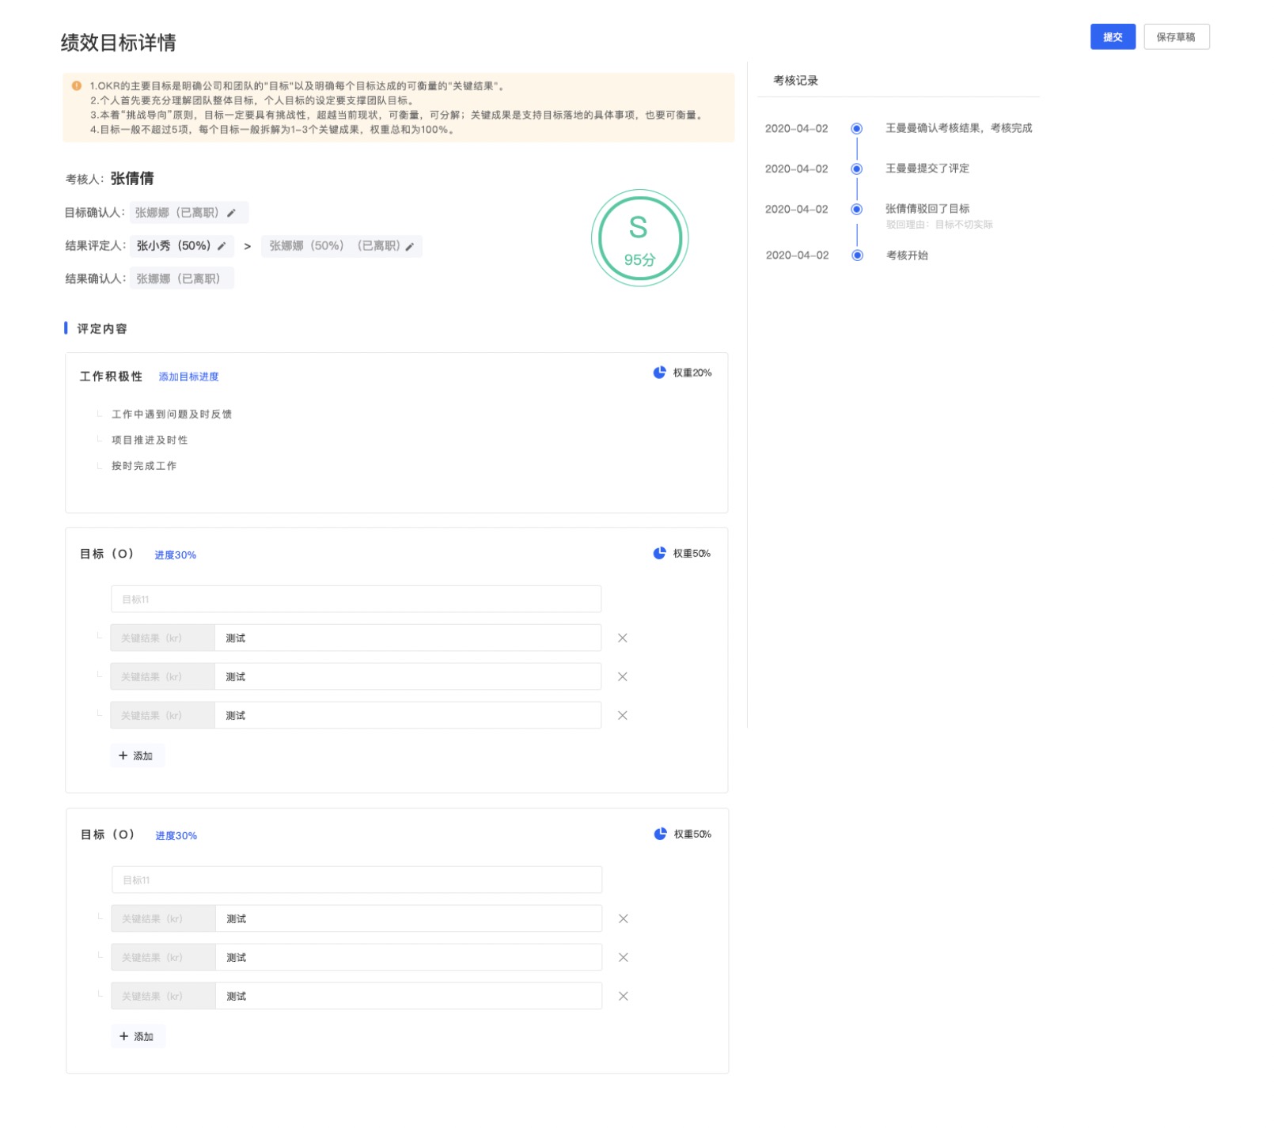Click pie icon in first 目标 权重50% card
The width and height of the screenshot is (1274, 1128).
659,553
